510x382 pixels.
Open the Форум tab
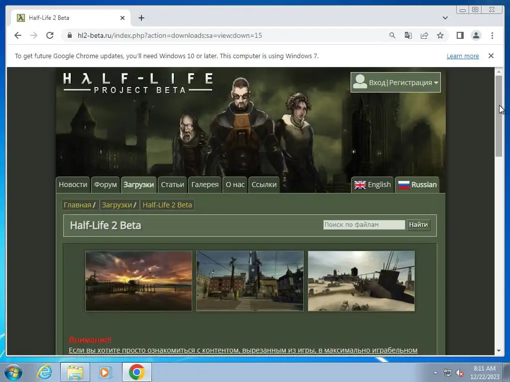point(106,185)
